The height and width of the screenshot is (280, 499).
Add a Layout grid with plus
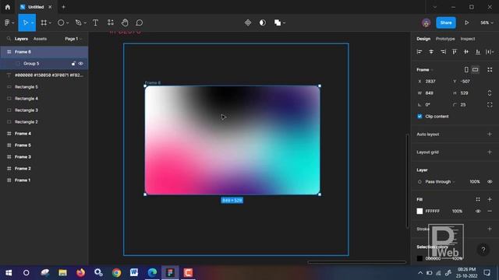point(490,152)
